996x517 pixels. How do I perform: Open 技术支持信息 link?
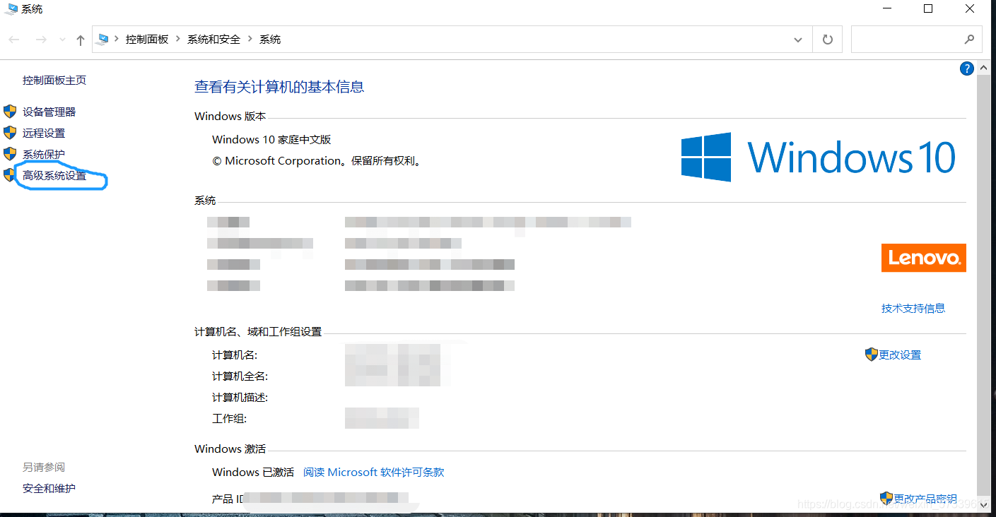coord(913,308)
